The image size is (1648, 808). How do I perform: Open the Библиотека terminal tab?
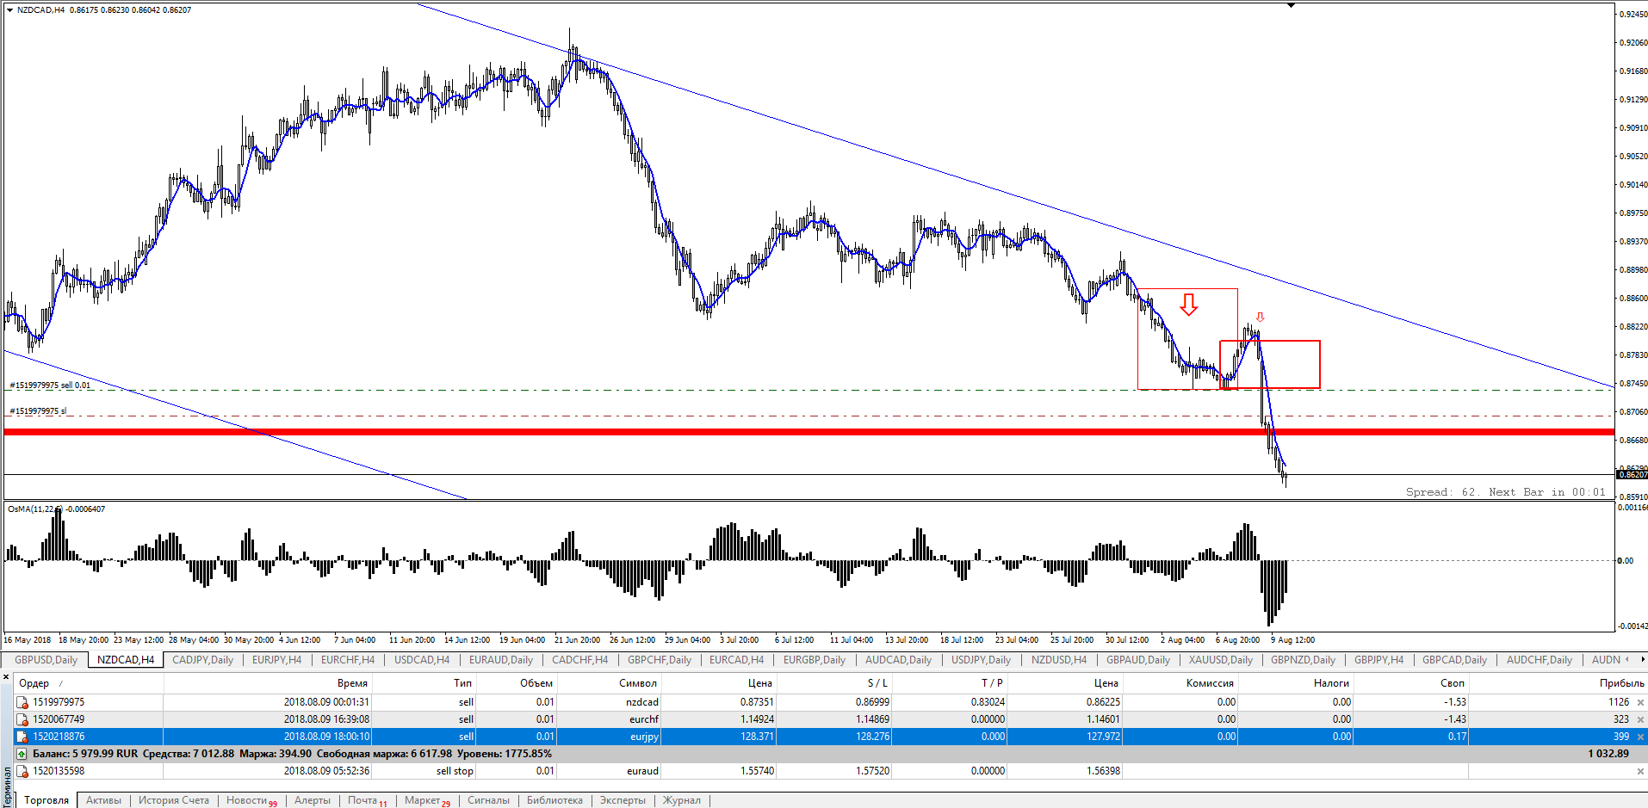tap(554, 800)
